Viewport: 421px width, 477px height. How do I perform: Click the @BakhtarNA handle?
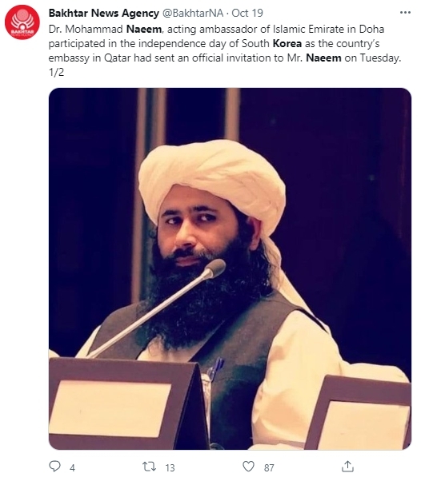click(193, 13)
